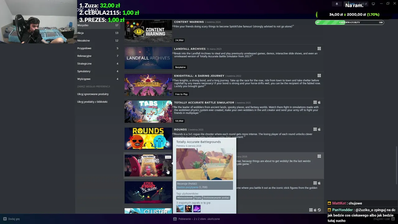This screenshot has width=398, height=224.
Task: Click the store page vertical scrollbar
Action: [x=396, y=165]
